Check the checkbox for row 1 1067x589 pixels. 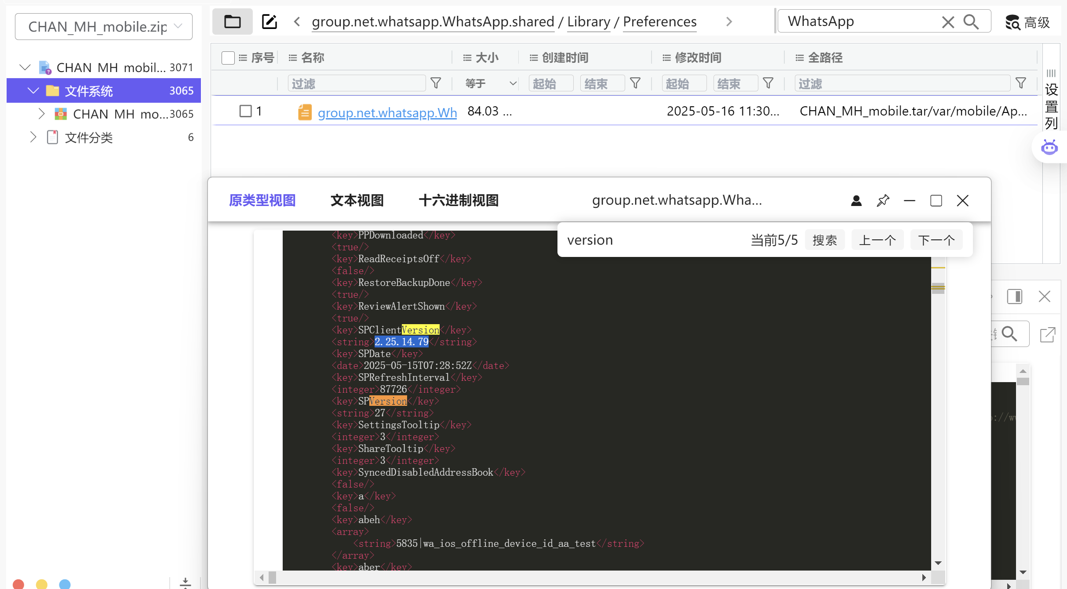pos(245,111)
